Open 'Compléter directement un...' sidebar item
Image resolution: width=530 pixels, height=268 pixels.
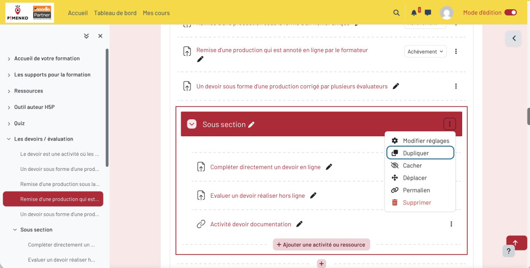[61, 245]
